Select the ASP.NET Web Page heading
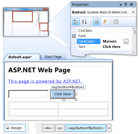 pos(39,70)
